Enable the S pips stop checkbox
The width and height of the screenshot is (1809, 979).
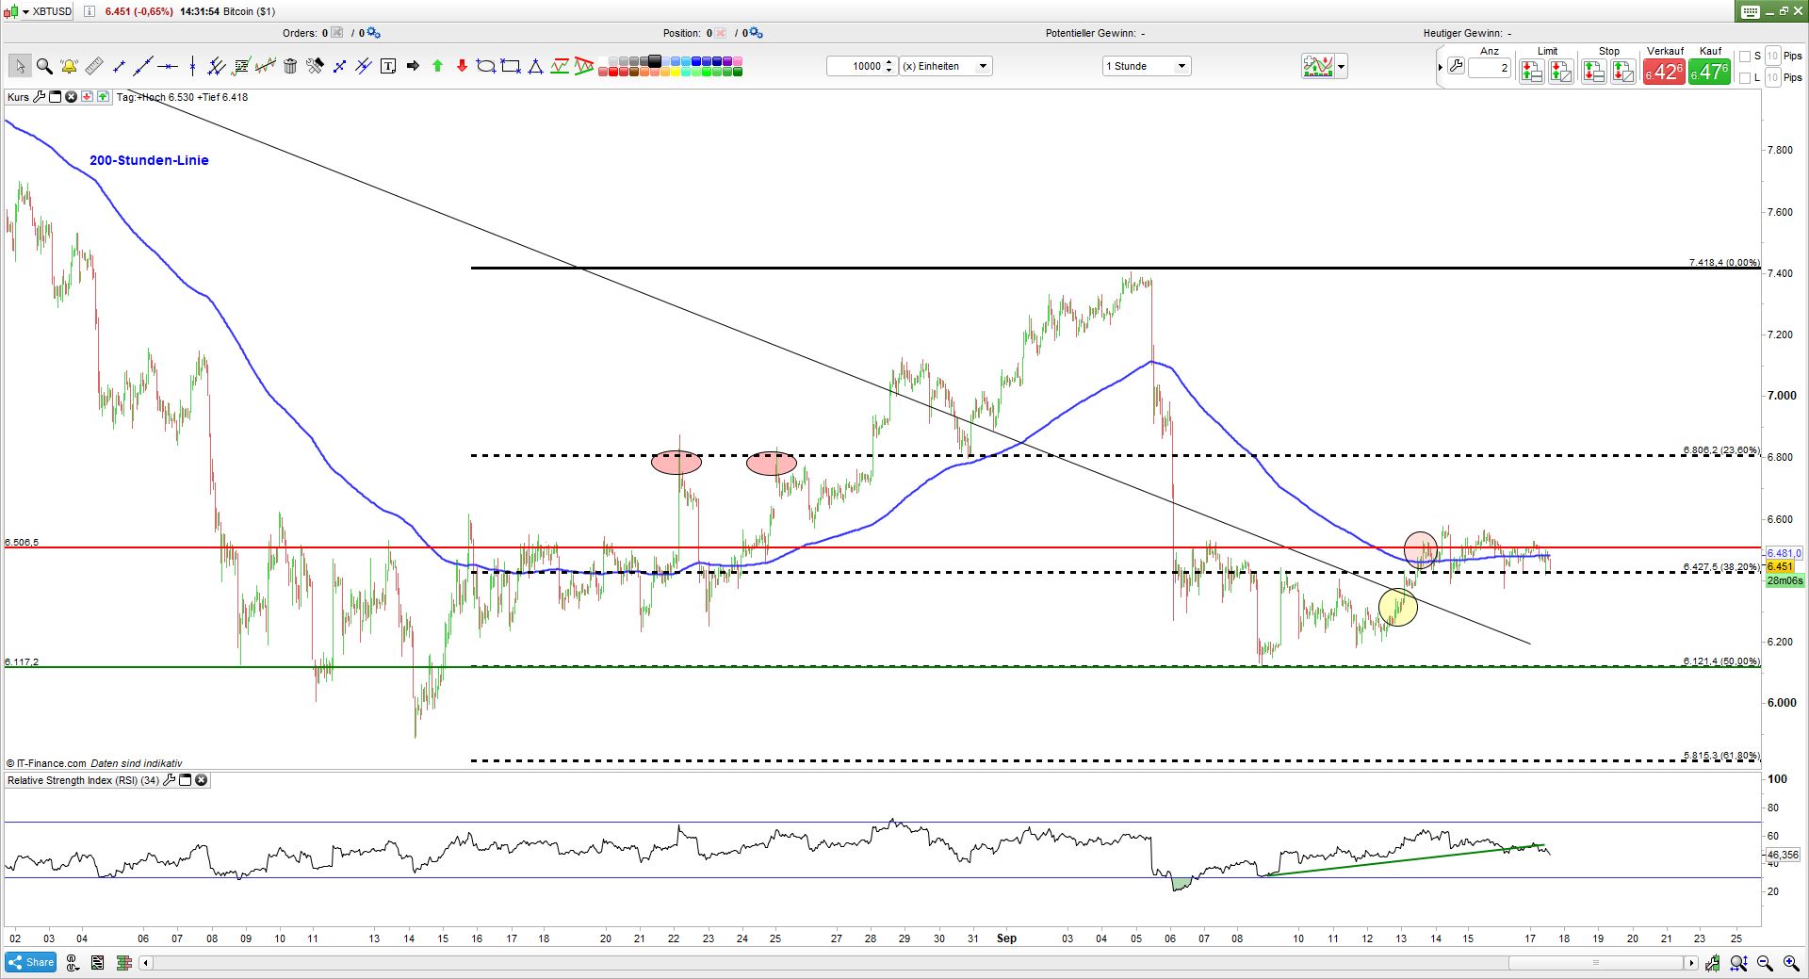pyautogui.click(x=1744, y=57)
